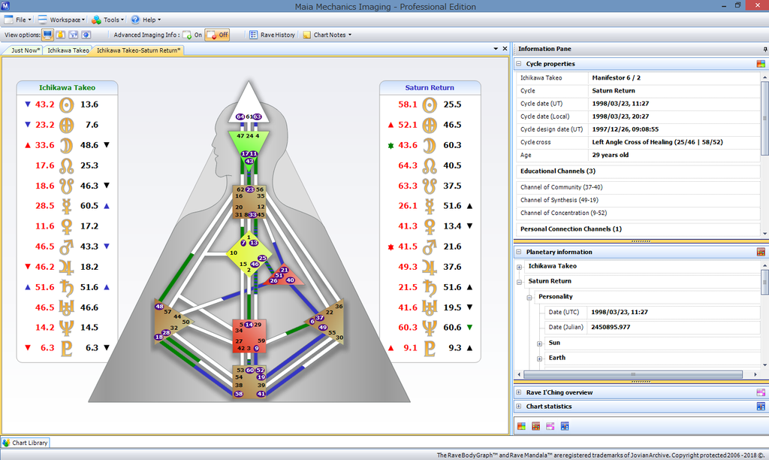Collapse the Personality tree node
The image size is (769, 460).
tap(529, 298)
